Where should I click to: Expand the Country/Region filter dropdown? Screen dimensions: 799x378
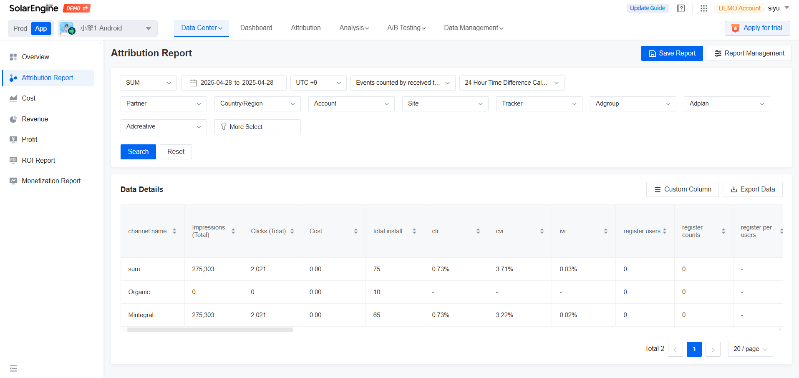click(x=257, y=103)
